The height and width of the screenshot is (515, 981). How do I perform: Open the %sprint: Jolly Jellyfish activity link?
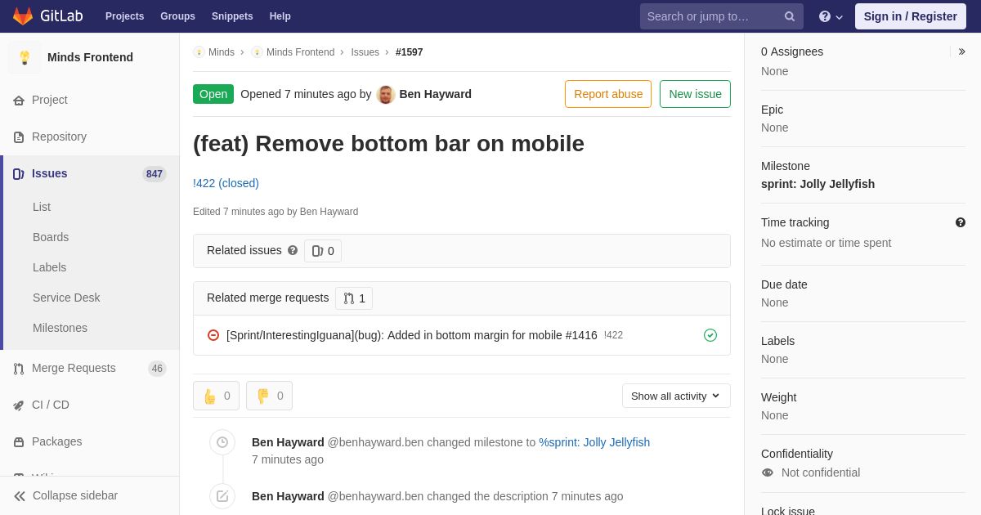click(x=594, y=442)
